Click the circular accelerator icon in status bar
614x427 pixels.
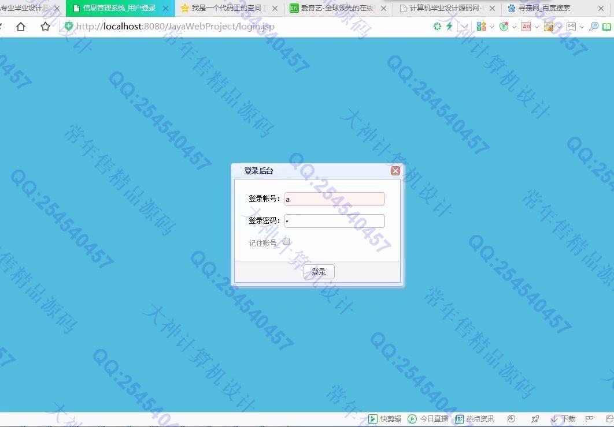(512, 419)
